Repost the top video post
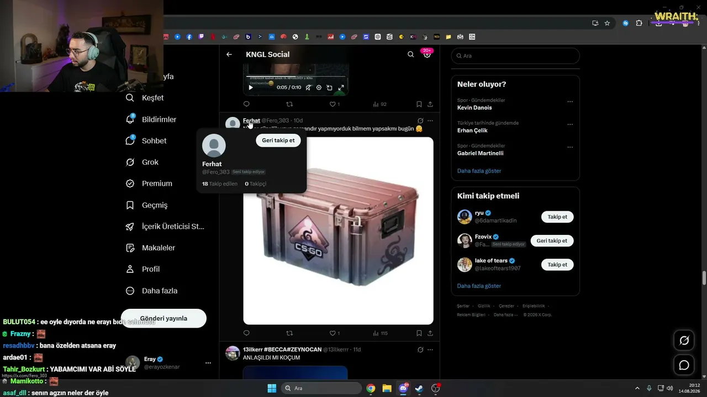 pos(289,104)
